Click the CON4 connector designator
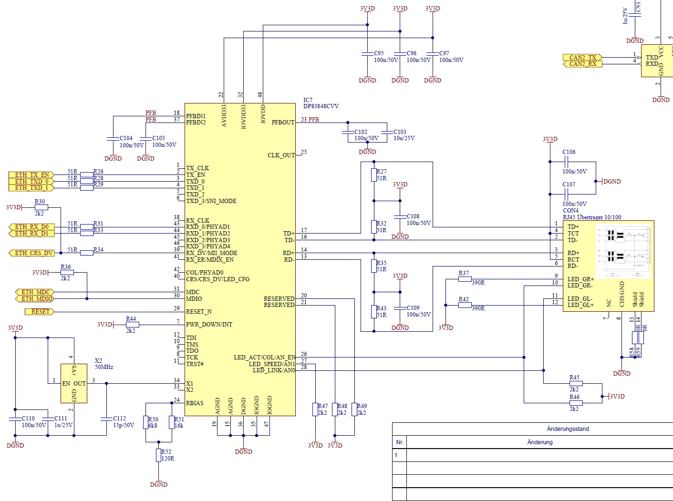This screenshot has height=501, width=673. (570, 211)
